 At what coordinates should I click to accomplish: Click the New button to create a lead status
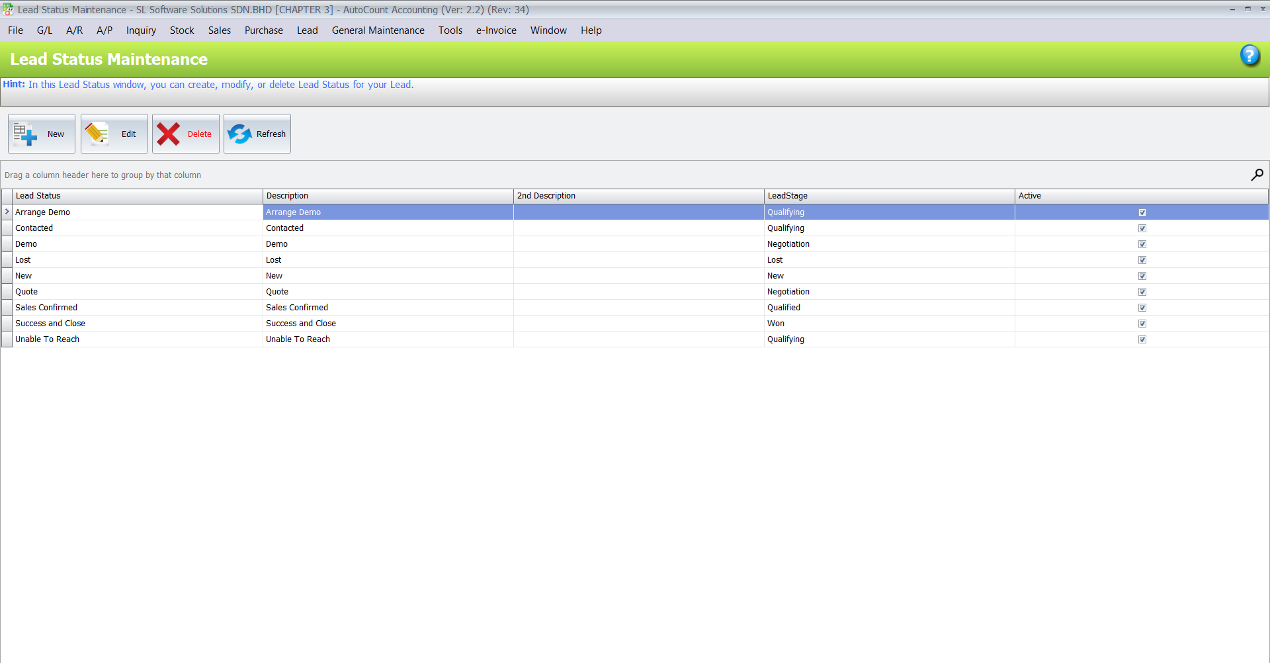[41, 133]
